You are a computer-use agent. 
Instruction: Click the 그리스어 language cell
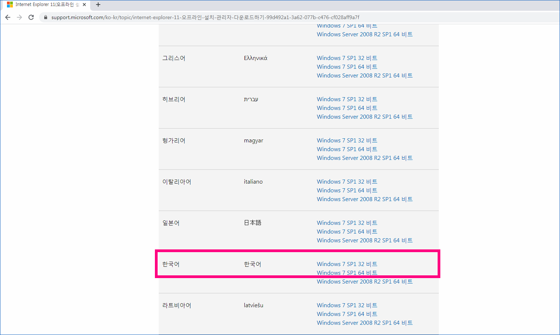(x=174, y=58)
